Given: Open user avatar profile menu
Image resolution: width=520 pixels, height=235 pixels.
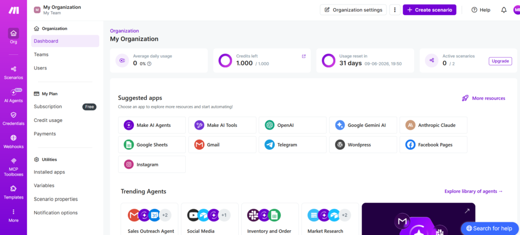Looking at the screenshot, I should tap(516, 10).
